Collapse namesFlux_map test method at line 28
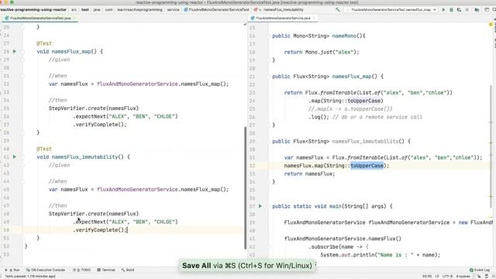Screen dimensions: 496x279 (x=22, y=52)
